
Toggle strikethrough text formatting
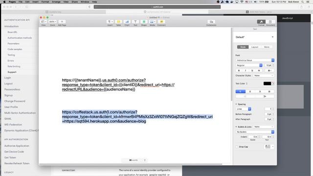[259, 70]
